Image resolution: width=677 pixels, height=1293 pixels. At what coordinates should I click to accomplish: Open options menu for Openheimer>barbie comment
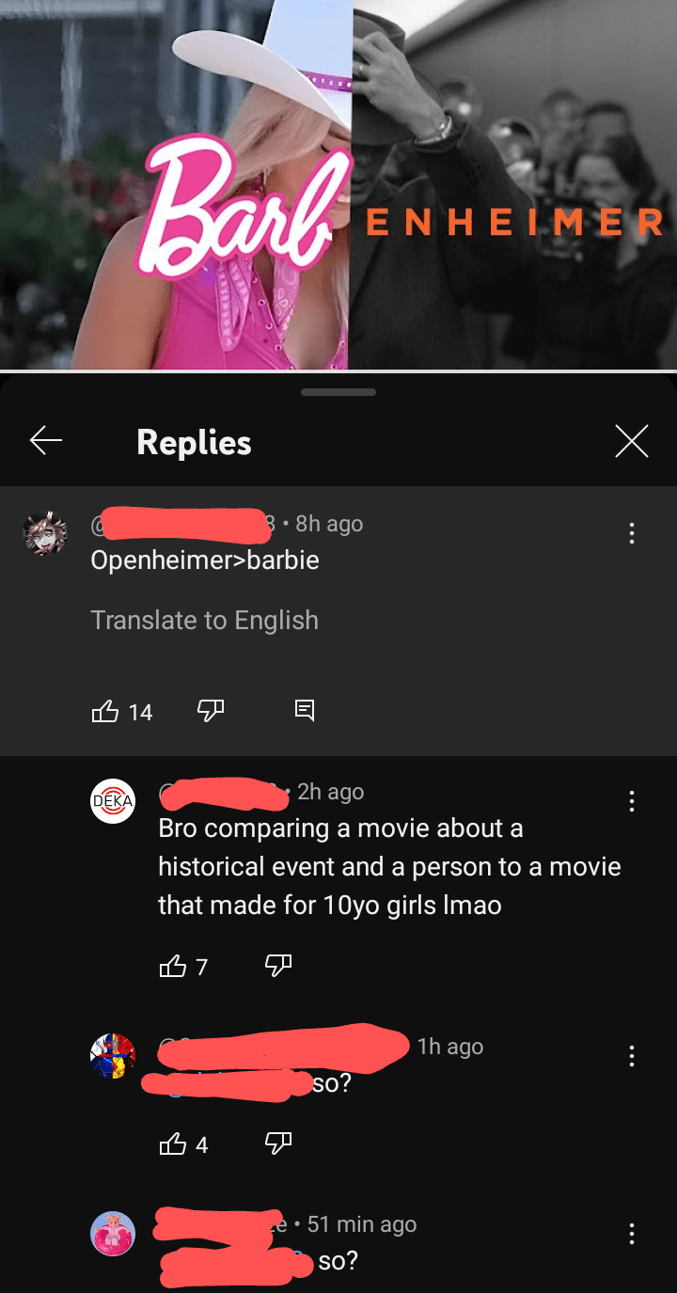pyautogui.click(x=631, y=533)
